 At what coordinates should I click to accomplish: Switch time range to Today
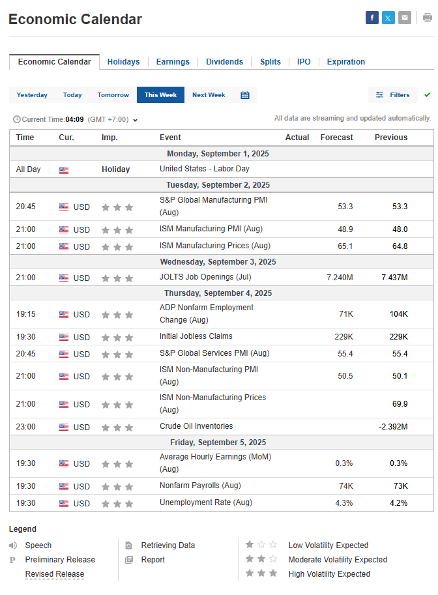tap(72, 95)
